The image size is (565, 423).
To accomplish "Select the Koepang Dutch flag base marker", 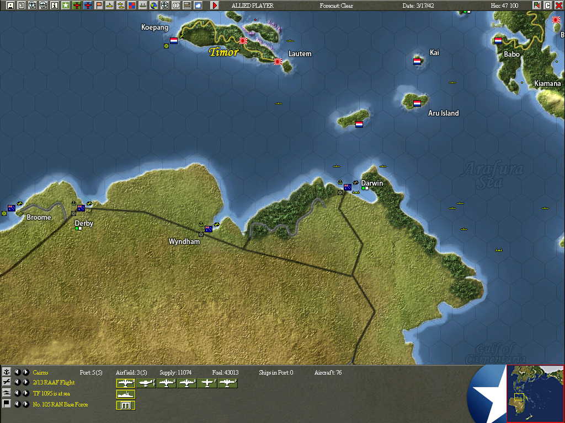I will tap(174, 41).
